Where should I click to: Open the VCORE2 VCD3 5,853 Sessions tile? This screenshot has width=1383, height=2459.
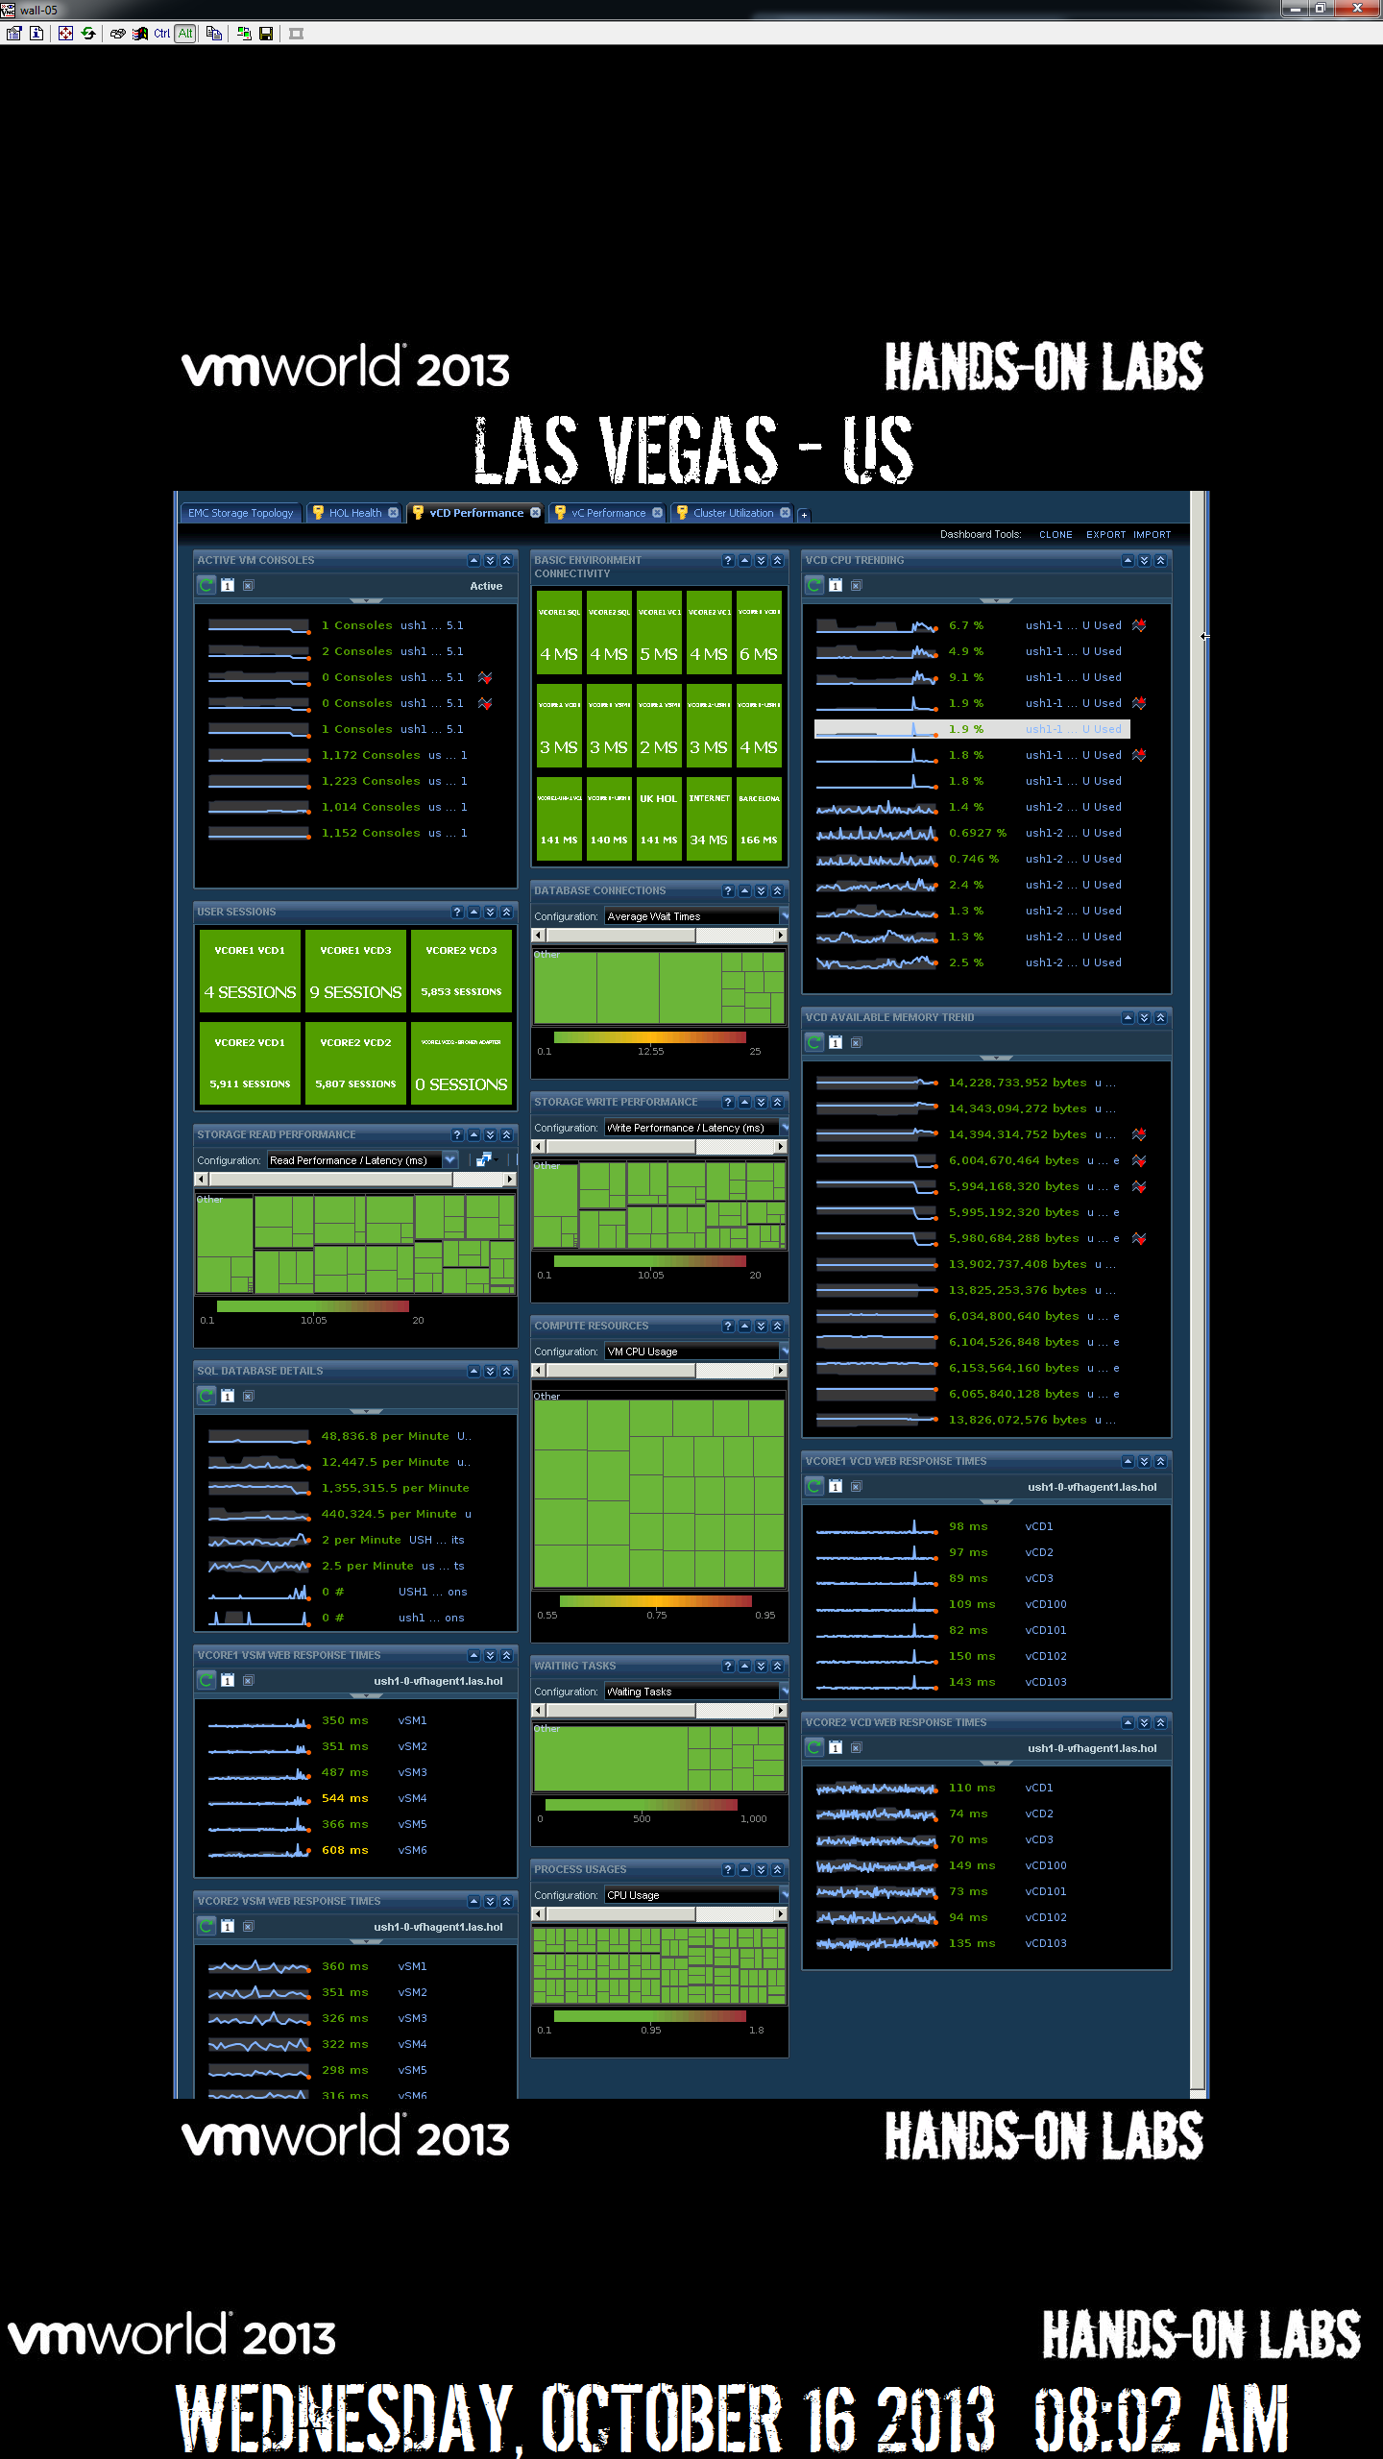pos(461,971)
